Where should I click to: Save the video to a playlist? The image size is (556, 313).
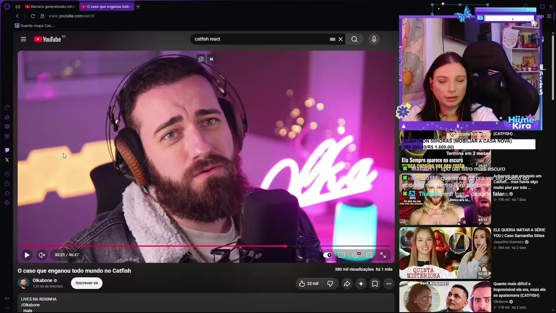coord(375,284)
